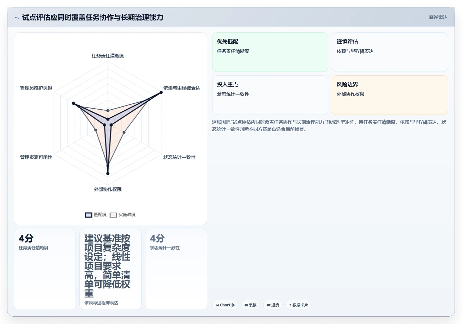Select the 表格 chip
462x324 pixels.
coord(251,305)
